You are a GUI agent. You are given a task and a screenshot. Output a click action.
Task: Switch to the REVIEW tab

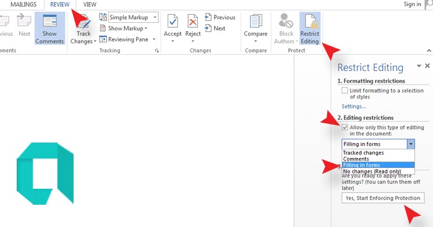click(59, 4)
